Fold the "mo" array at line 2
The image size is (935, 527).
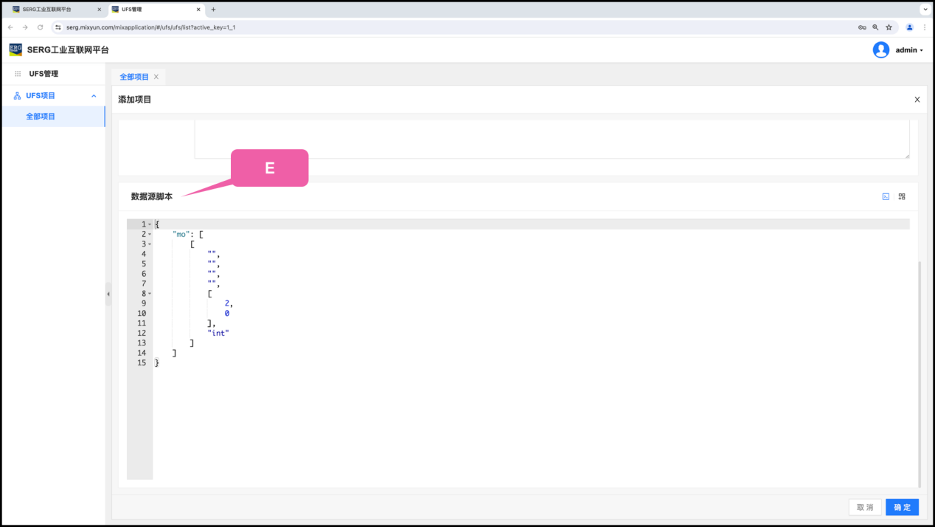tap(150, 234)
